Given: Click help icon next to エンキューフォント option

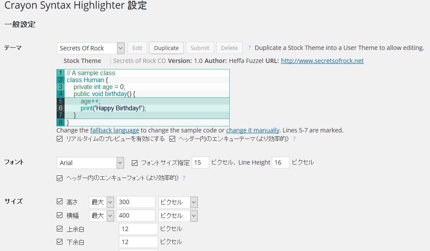Looking at the screenshot, I should (x=184, y=178).
